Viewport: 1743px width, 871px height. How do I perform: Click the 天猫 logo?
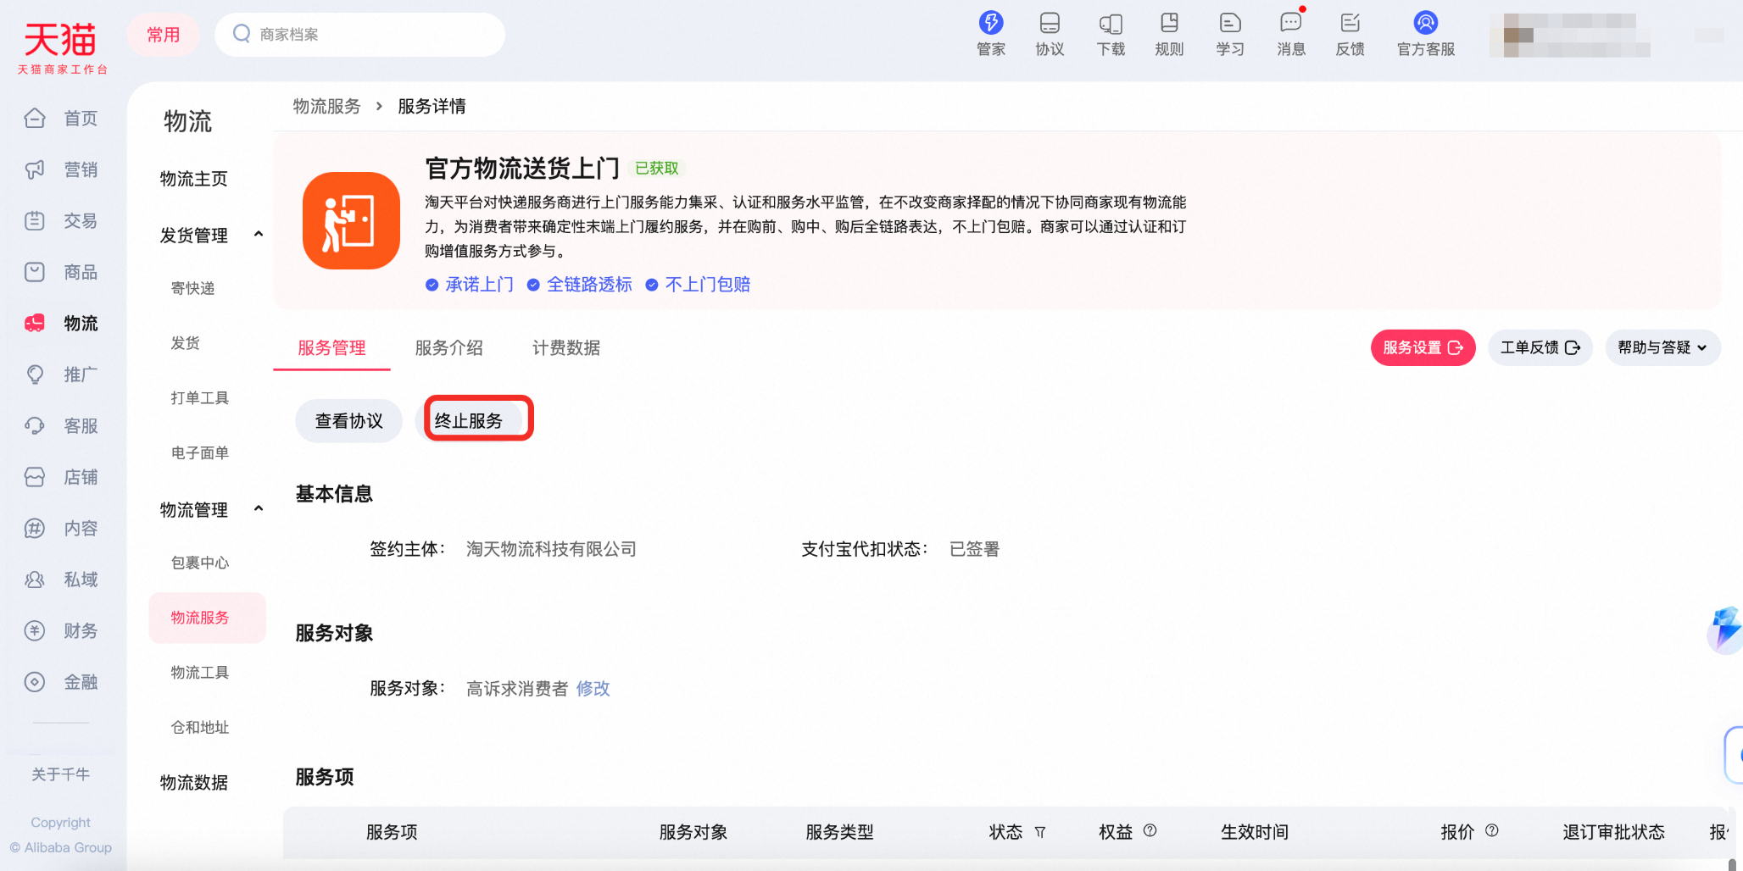point(61,47)
